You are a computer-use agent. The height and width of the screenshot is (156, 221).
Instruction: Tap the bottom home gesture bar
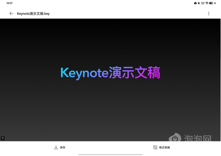coord(110,154)
